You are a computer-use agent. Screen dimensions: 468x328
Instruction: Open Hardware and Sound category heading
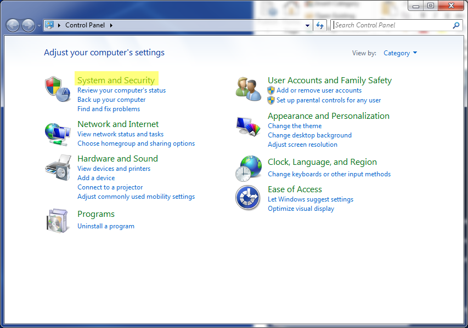click(117, 158)
